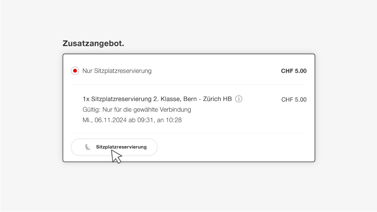Expand the Sitzplatzreservierung details section
The width and height of the screenshot is (377, 212).
coord(114,147)
